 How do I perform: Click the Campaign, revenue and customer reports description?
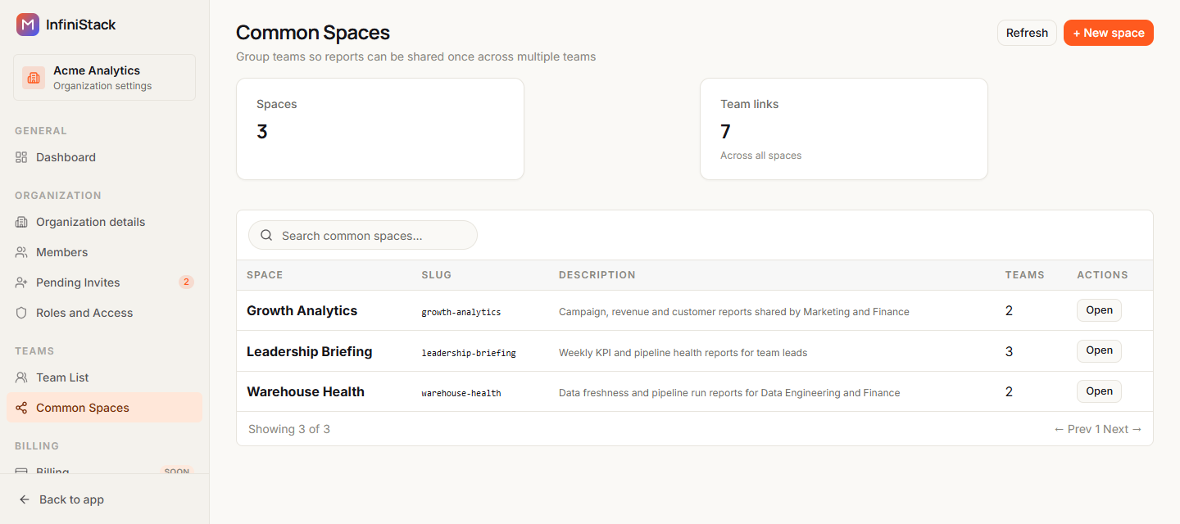734,312
